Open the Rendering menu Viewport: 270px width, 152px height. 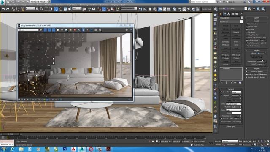pyautogui.click(x=84, y=5)
